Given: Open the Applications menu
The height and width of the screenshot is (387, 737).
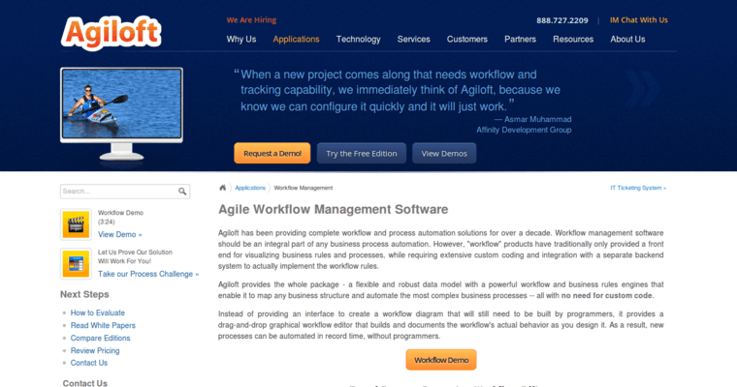Looking at the screenshot, I should click(x=296, y=40).
